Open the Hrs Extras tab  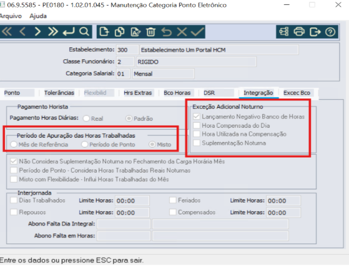click(x=138, y=93)
